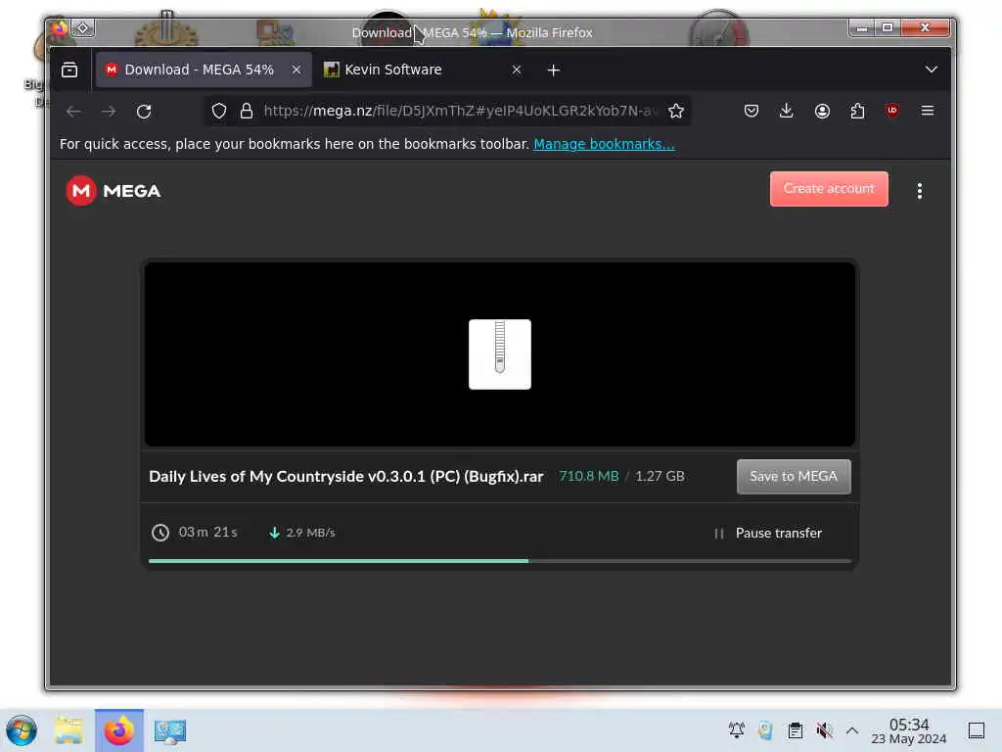Image resolution: width=1002 pixels, height=752 pixels.
Task: Click Create account button
Action: [829, 189]
